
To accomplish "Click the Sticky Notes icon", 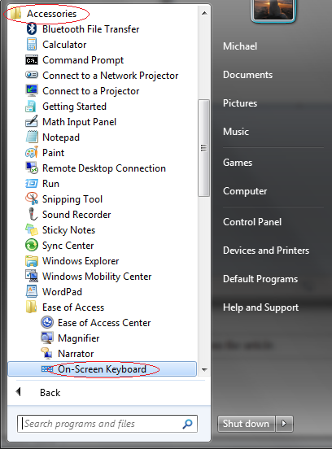I will coord(32,230).
